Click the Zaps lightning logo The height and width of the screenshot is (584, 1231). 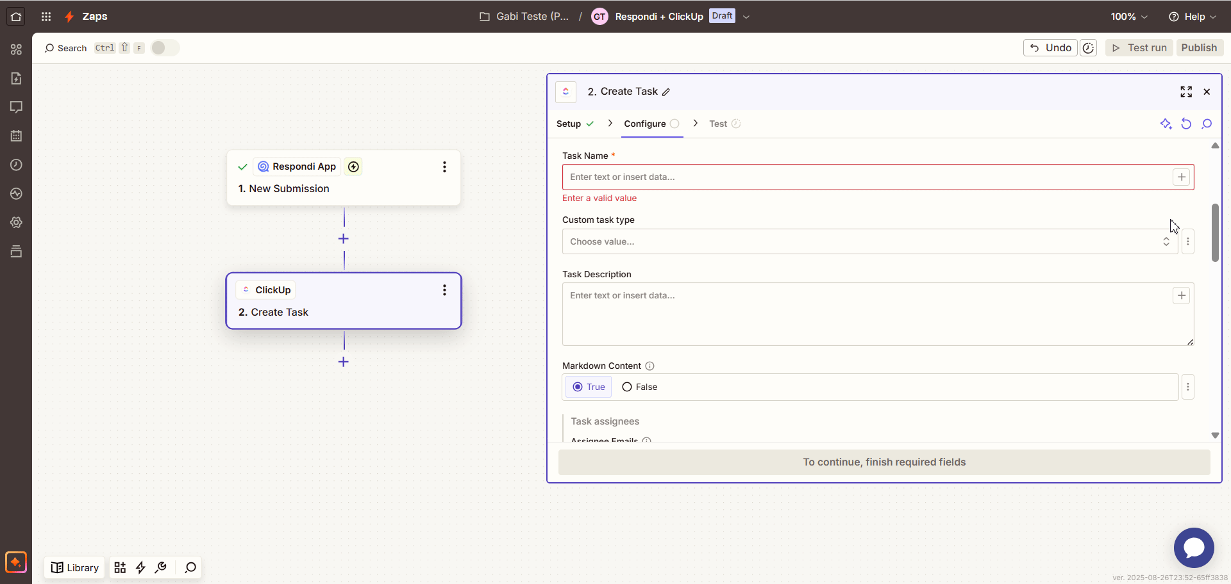click(69, 17)
